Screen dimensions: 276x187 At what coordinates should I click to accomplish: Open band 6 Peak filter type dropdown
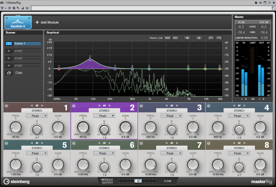tap(104, 153)
